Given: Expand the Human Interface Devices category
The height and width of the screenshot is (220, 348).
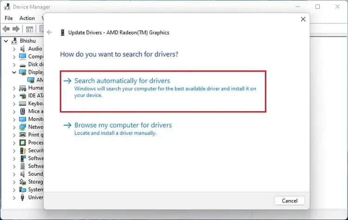Looking at the screenshot, I should pos(14,88).
